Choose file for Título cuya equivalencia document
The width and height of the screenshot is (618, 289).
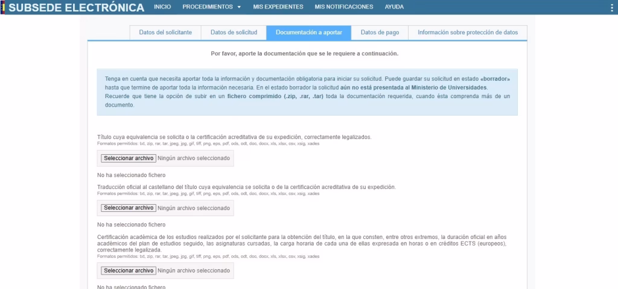[x=129, y=158]
